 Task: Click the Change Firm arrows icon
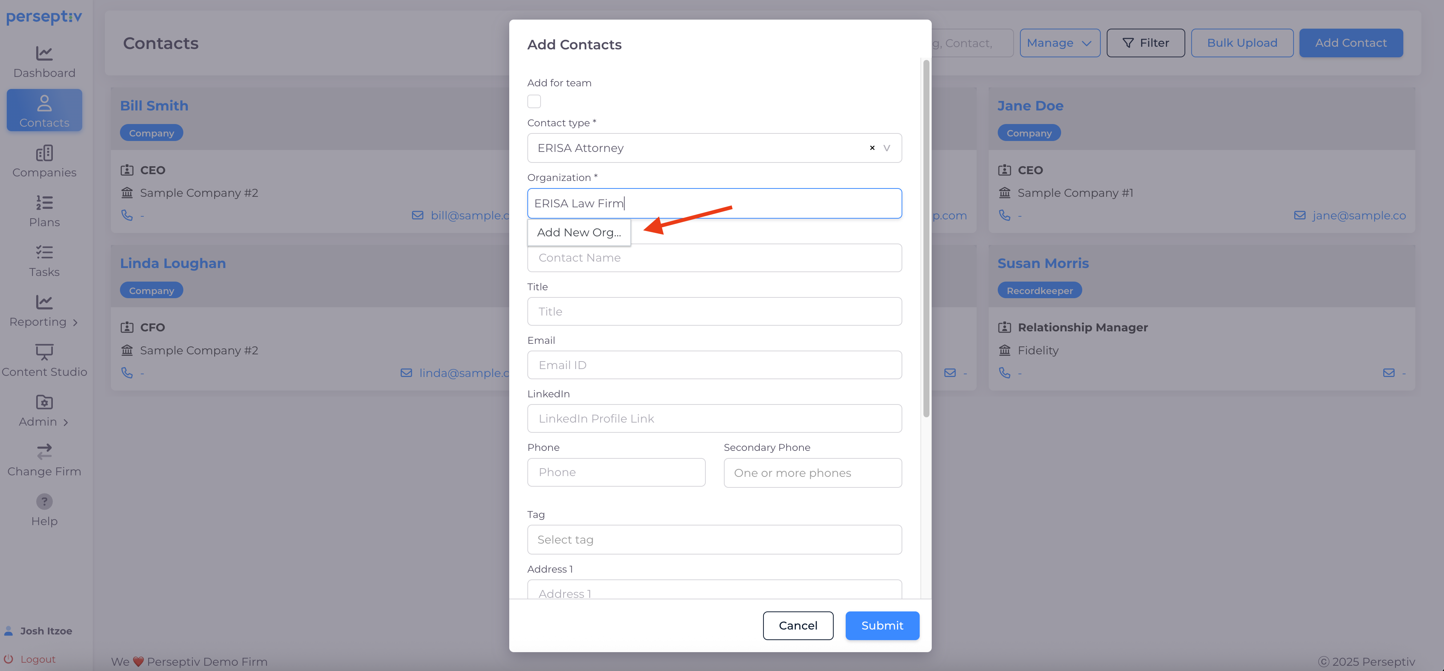point(44,452)
